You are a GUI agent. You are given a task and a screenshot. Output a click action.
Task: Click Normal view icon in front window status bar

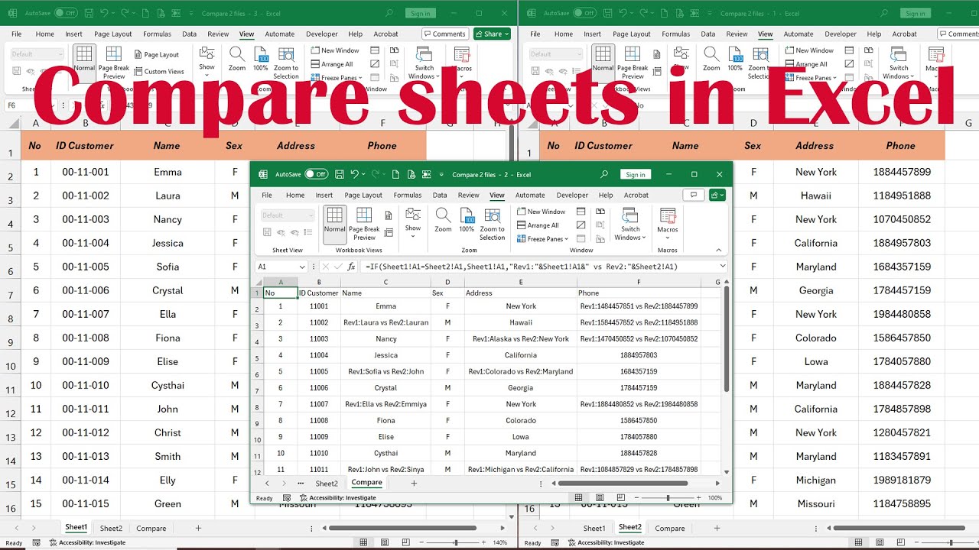(579, 497)
